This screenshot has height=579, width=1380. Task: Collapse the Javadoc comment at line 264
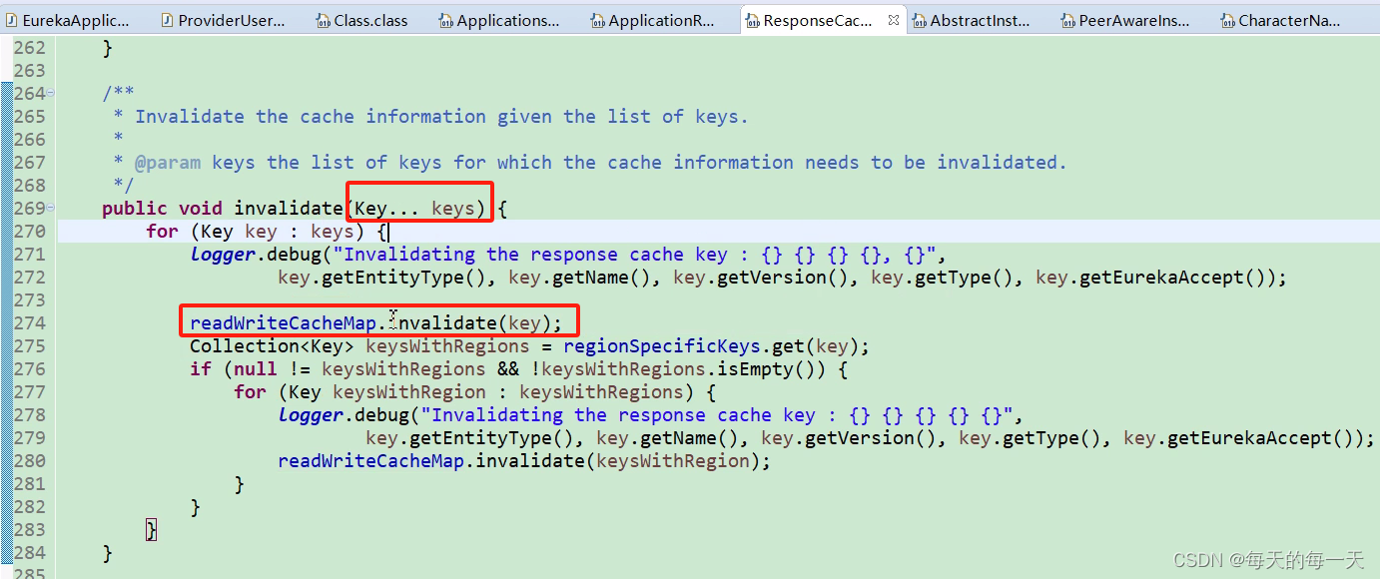pos(50,93)
